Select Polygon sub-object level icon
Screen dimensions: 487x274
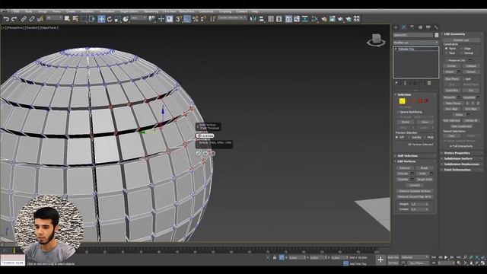[x=420, y=101]
